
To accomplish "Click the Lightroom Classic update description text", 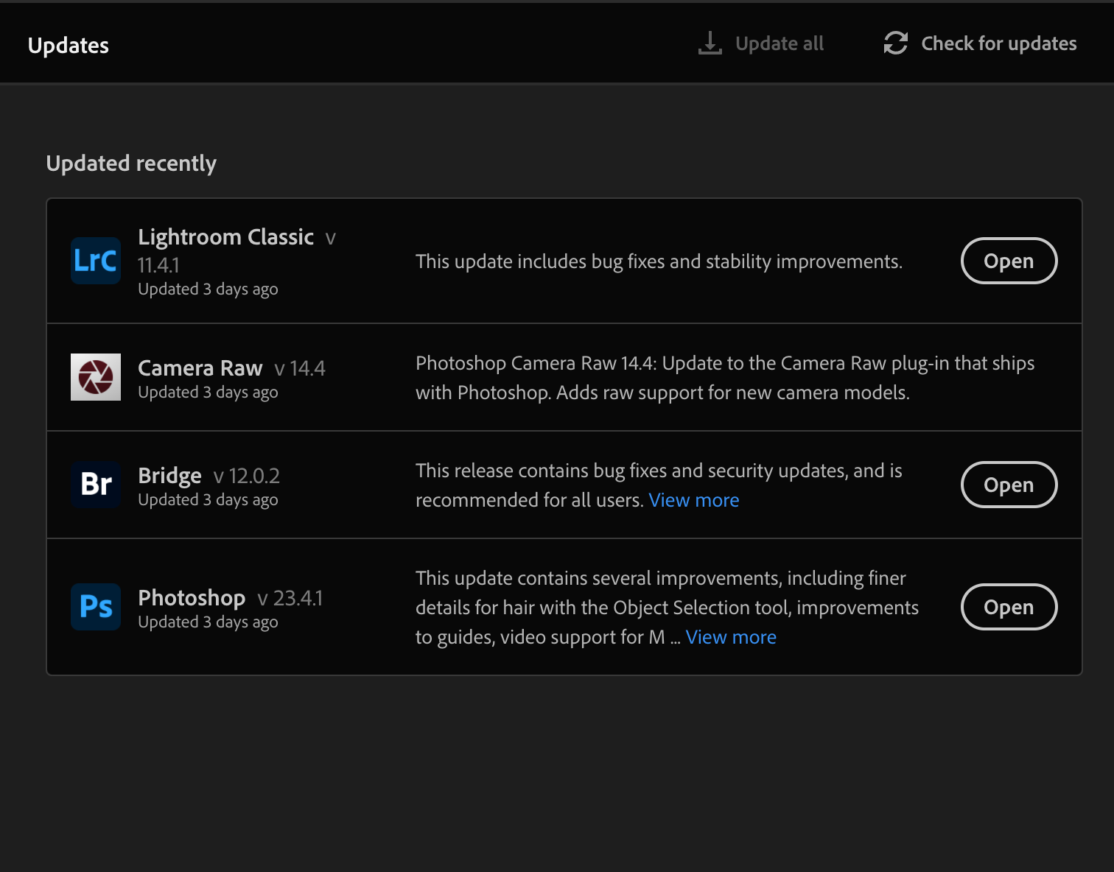I will [659, 261].
